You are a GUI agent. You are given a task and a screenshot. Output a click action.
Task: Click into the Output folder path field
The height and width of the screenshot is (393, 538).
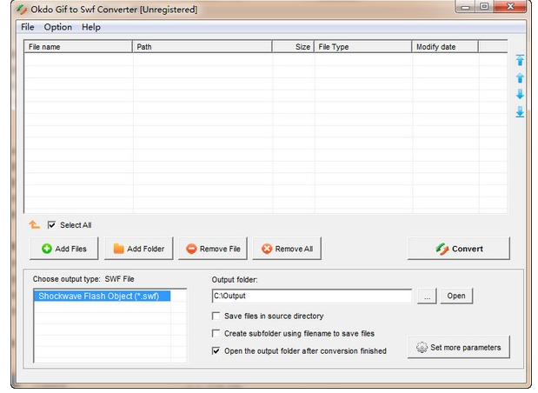pyautogui.click(x=312, y=296)
